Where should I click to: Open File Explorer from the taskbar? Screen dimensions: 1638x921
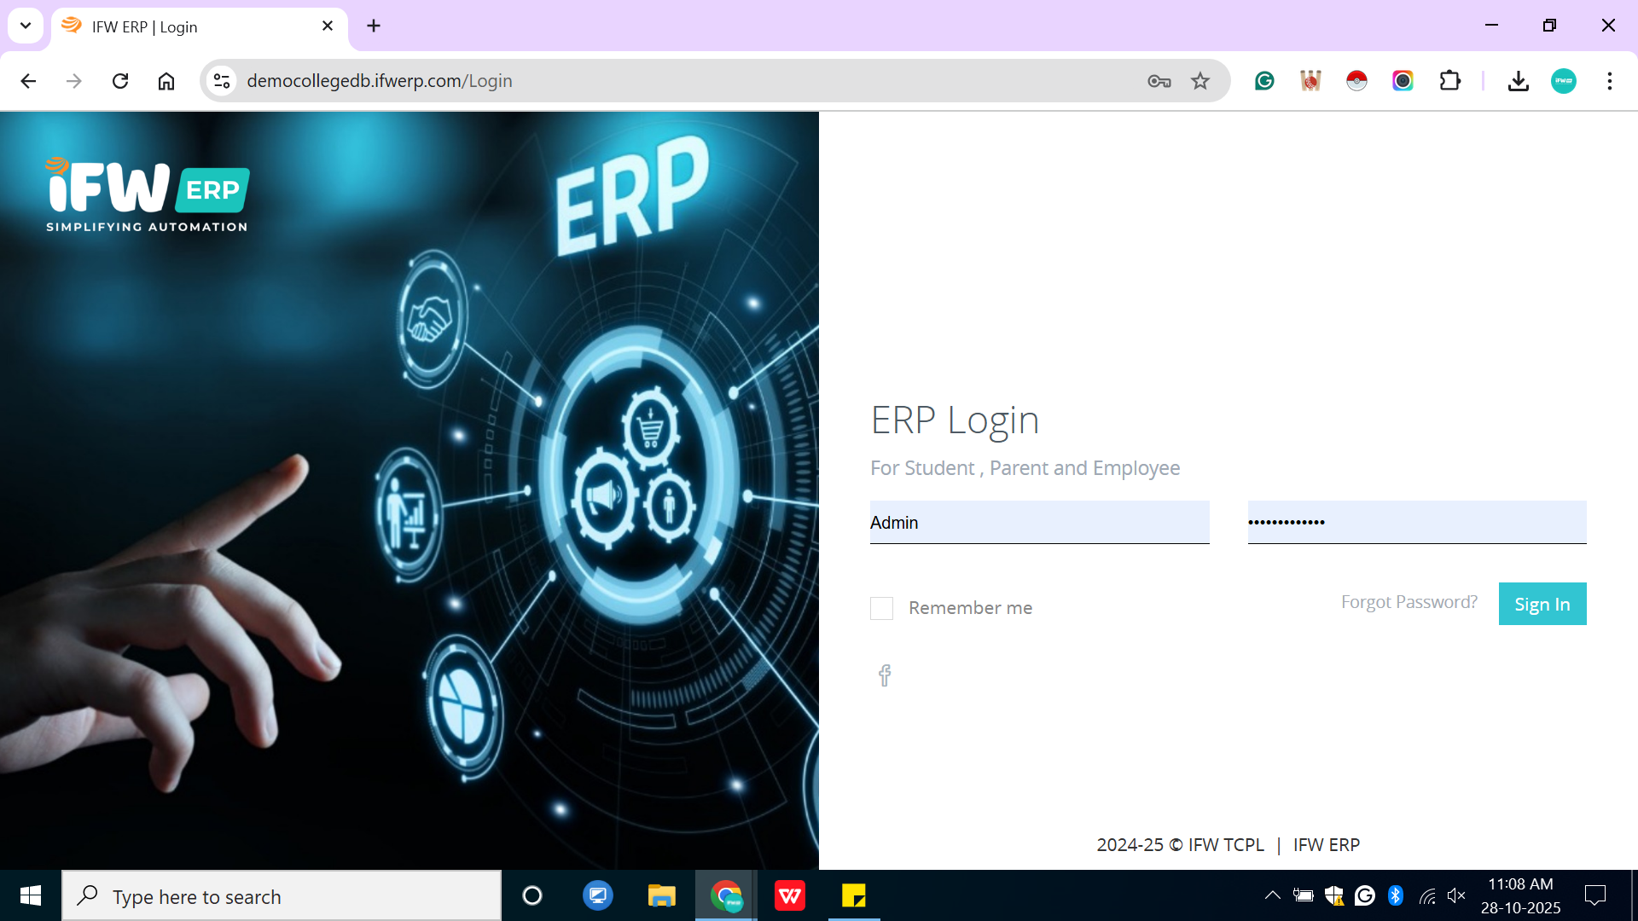tap(661, 895)
